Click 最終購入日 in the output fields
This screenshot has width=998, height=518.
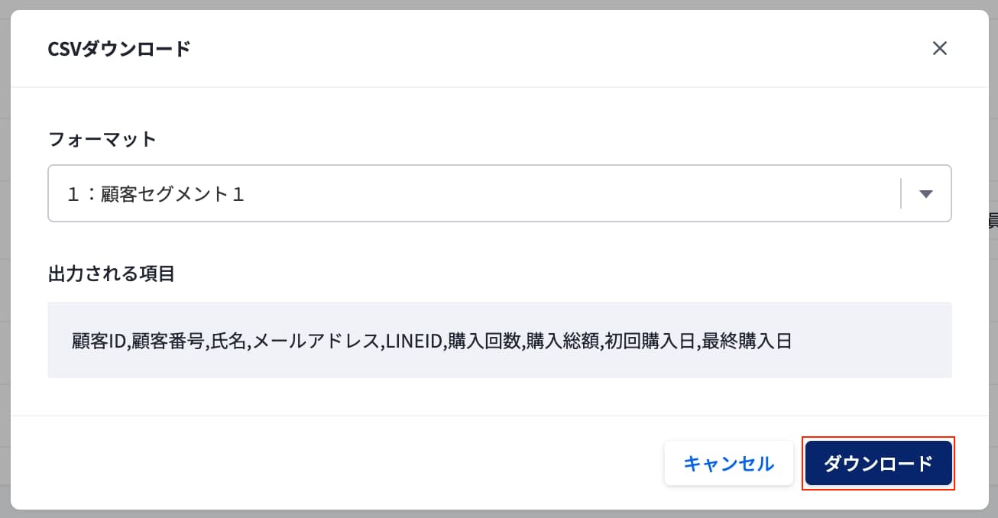(x=746, y=341)
